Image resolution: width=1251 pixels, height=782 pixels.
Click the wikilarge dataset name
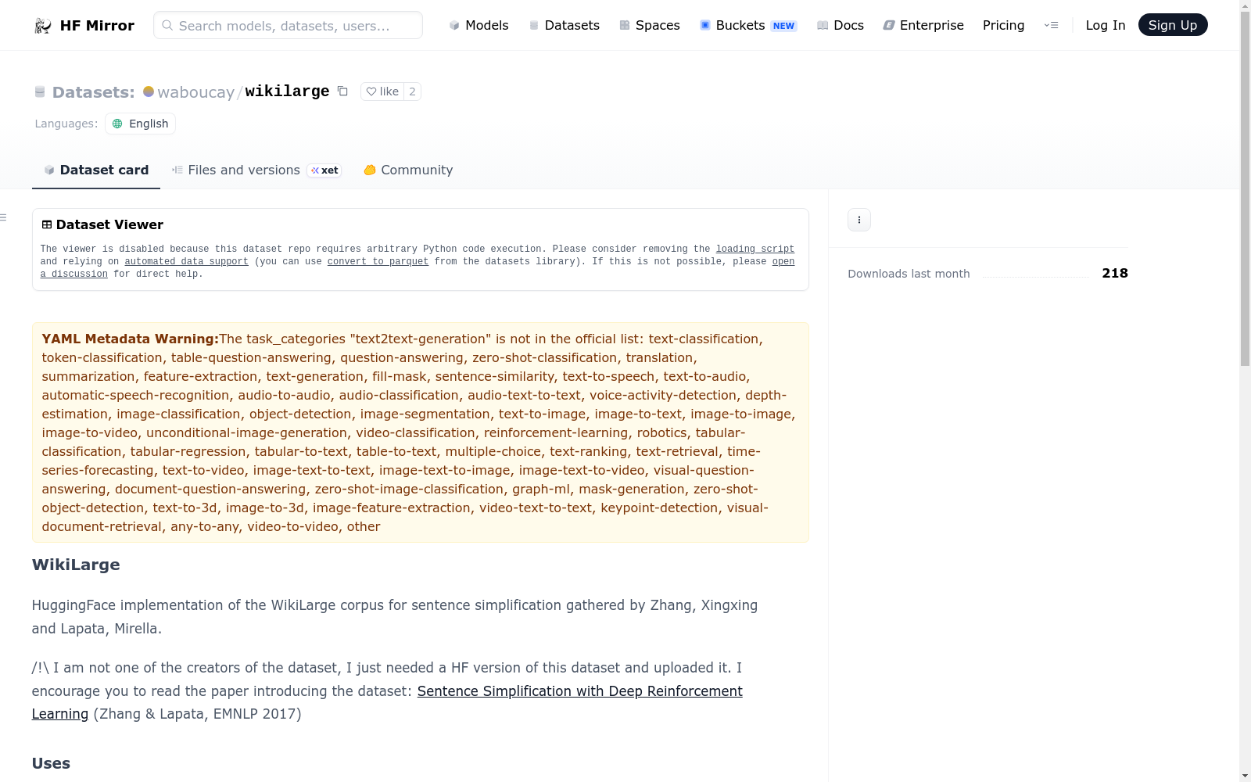287,91
